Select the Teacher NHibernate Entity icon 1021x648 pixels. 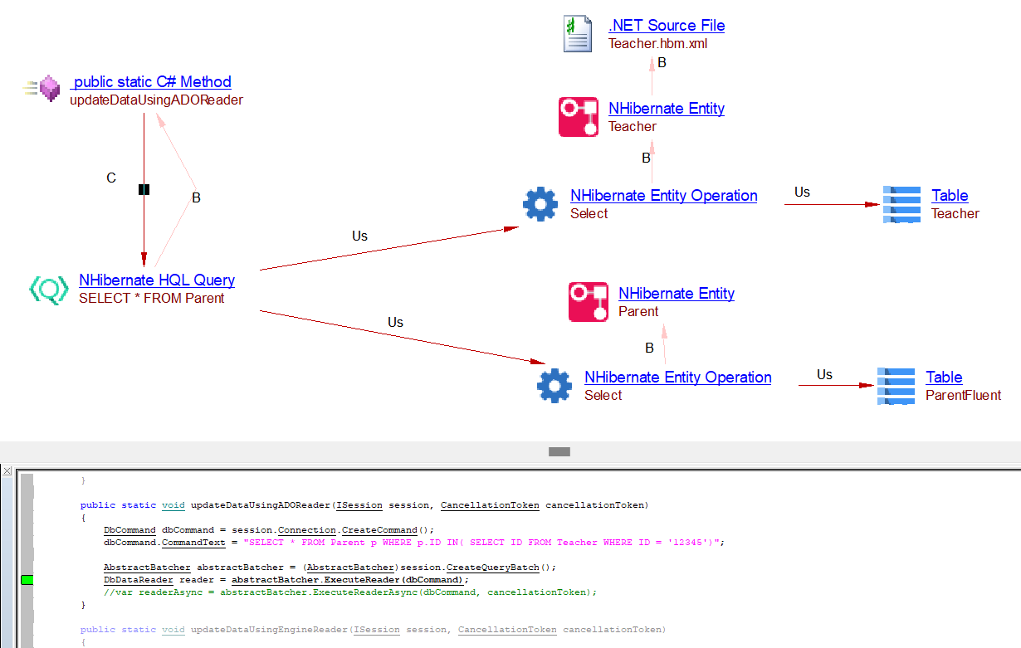(579, 117)
